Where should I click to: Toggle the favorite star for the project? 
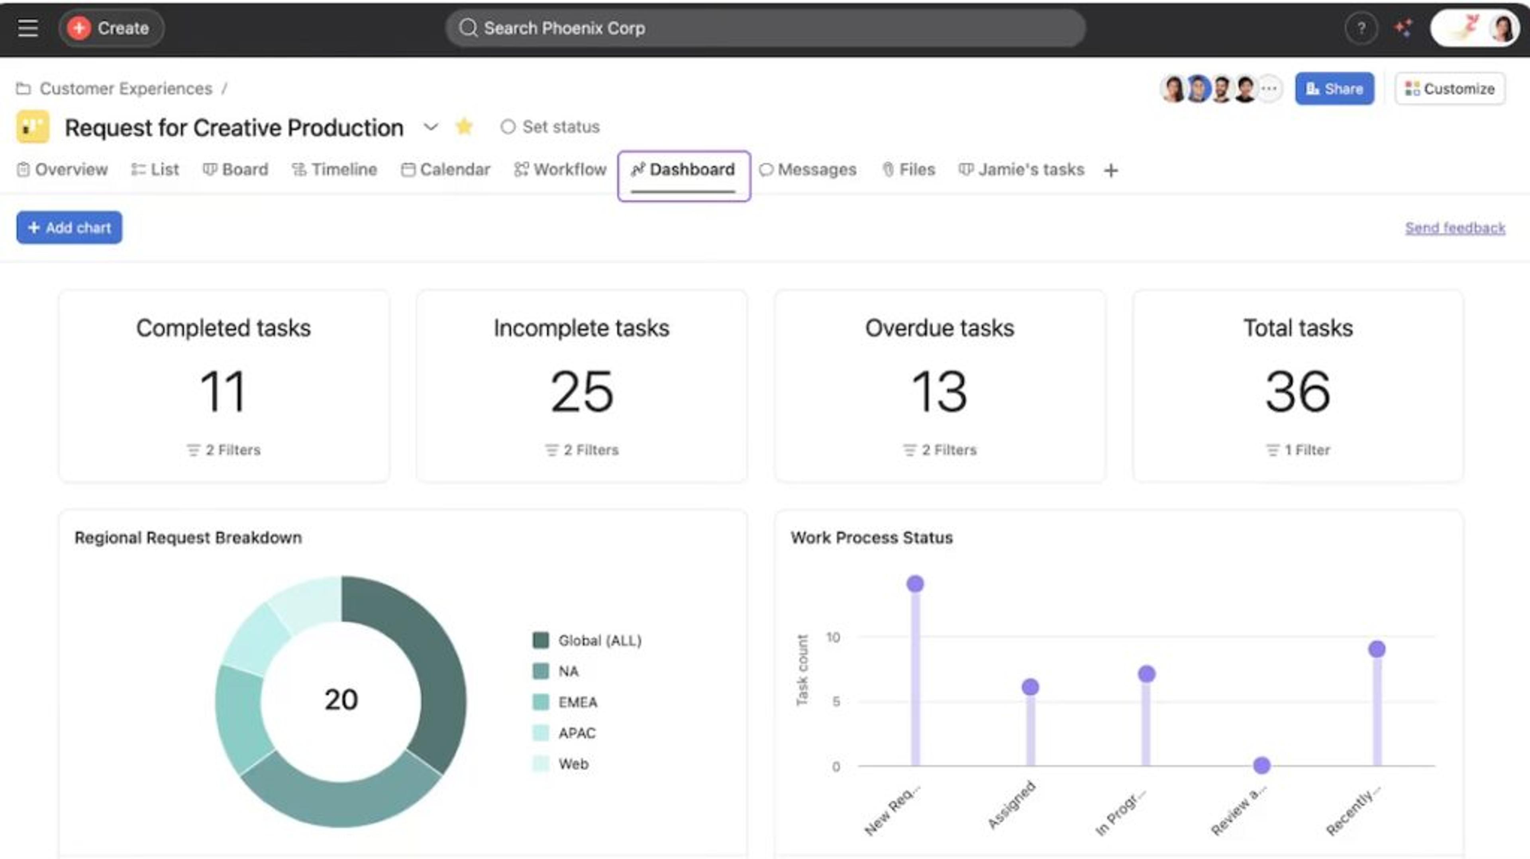click(464, 127)
